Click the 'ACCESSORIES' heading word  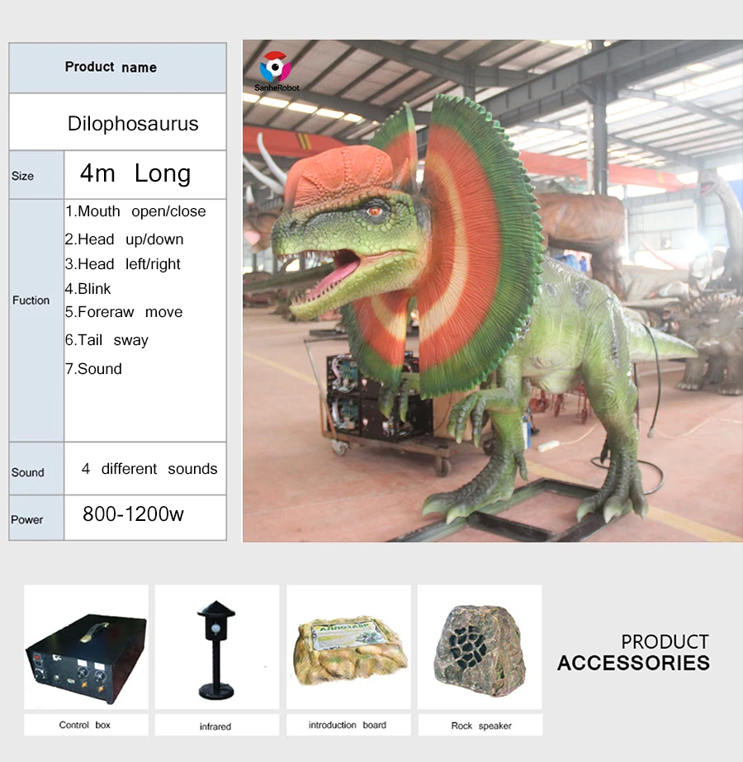coord(634,664)
